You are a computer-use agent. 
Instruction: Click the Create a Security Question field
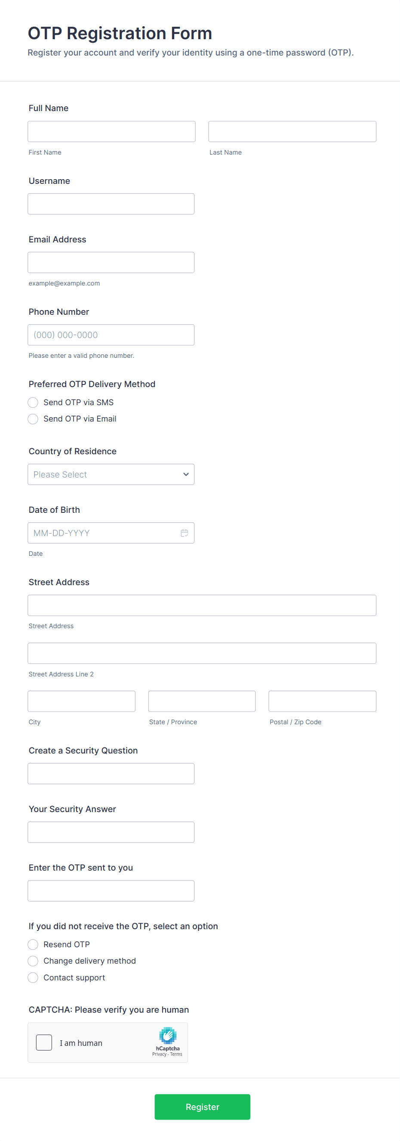pyautogui.click(x=111, y=773)
